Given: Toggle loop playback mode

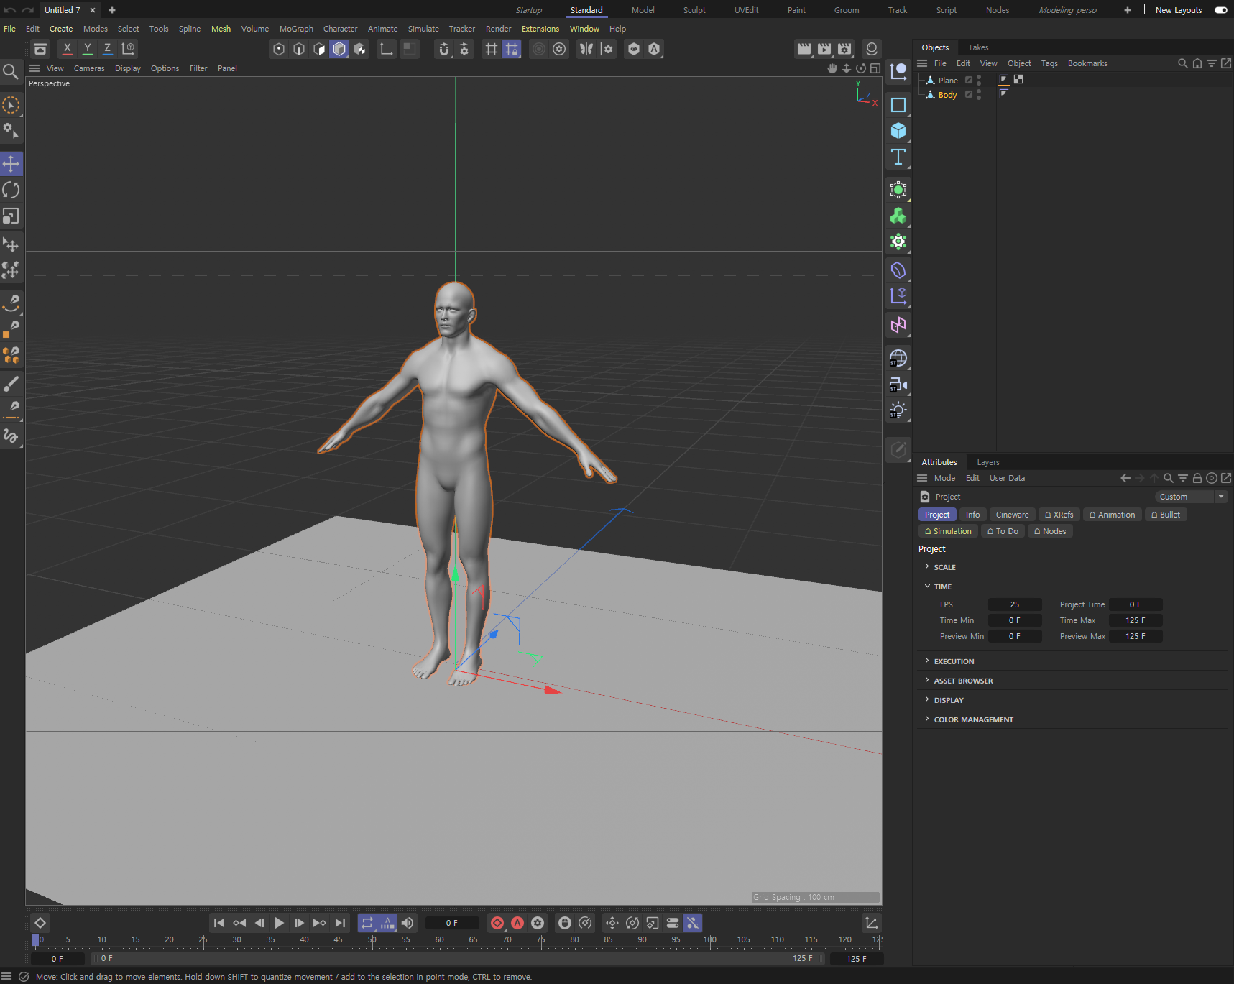Looking at the screenshot, I should (367, 923).
